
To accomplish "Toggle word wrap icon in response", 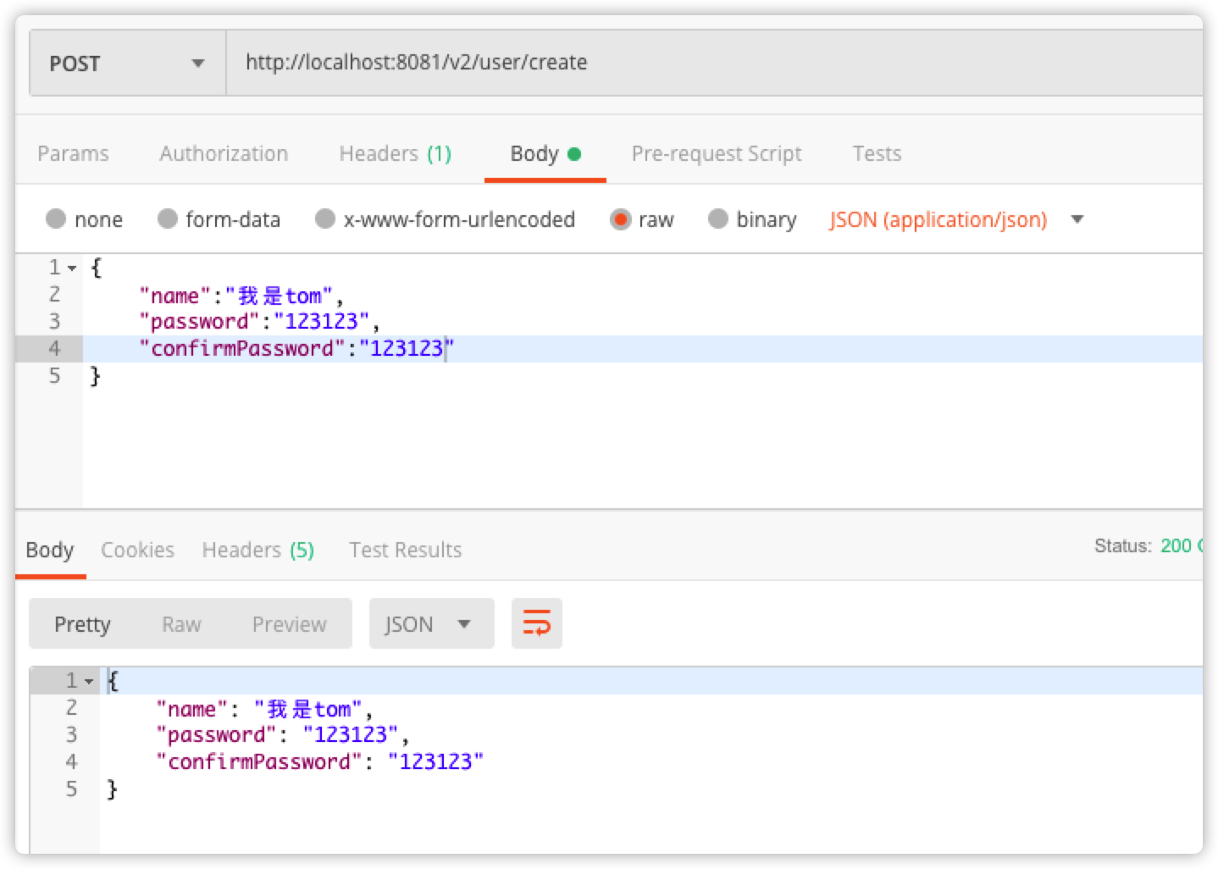I will [536, 623].
